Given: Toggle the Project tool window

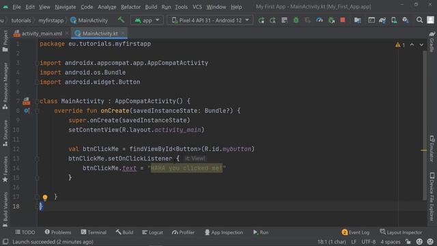Looking at the screenshot, I should [5, 41].
